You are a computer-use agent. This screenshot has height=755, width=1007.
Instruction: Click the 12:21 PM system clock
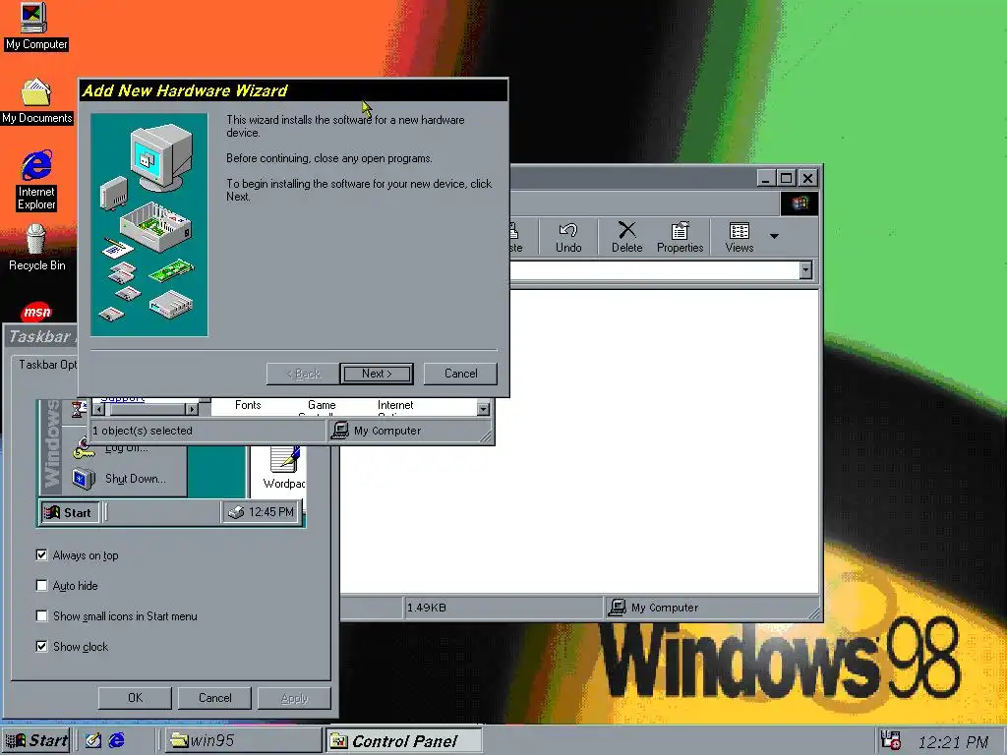click(954, 742)
